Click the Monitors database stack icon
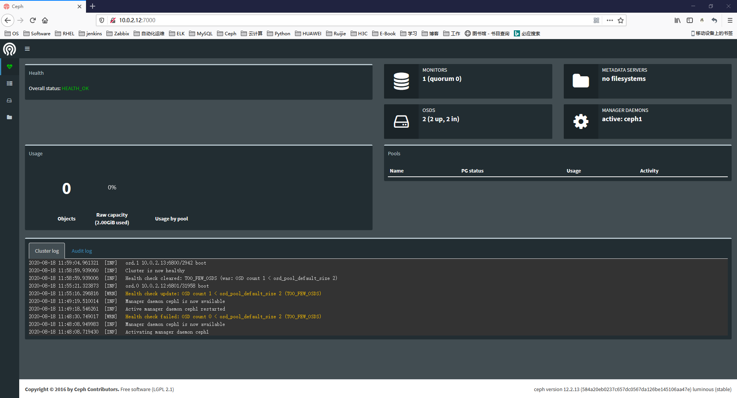737x398 pixels. point(401,81)
